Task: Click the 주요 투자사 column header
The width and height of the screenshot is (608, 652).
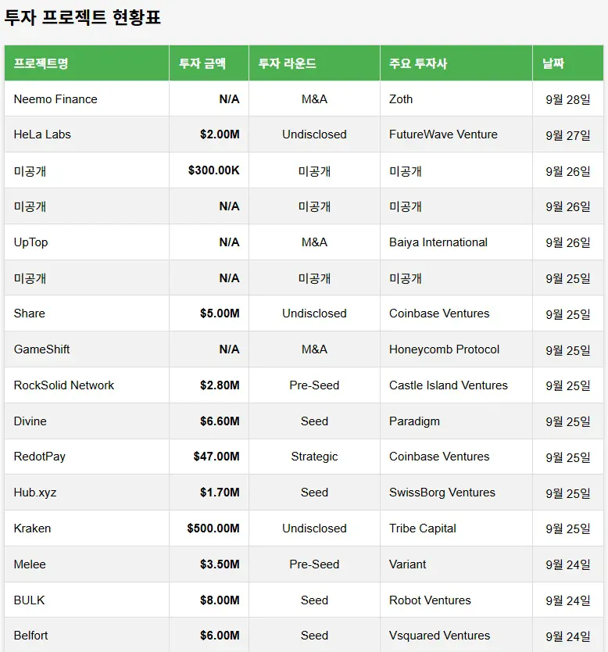Action: pos(418,63)
